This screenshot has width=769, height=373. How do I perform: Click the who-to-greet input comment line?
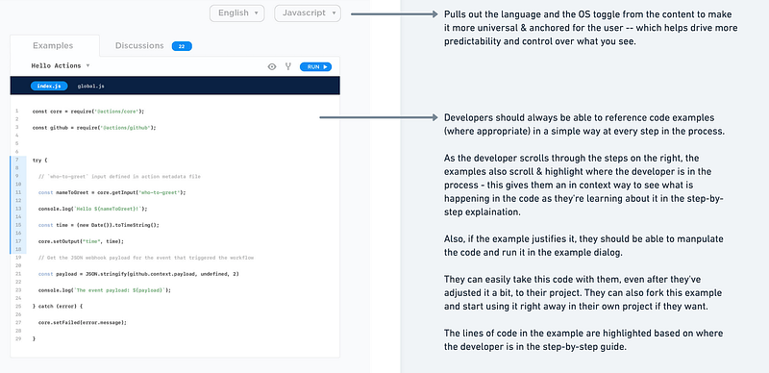click(x=119, y=176)
